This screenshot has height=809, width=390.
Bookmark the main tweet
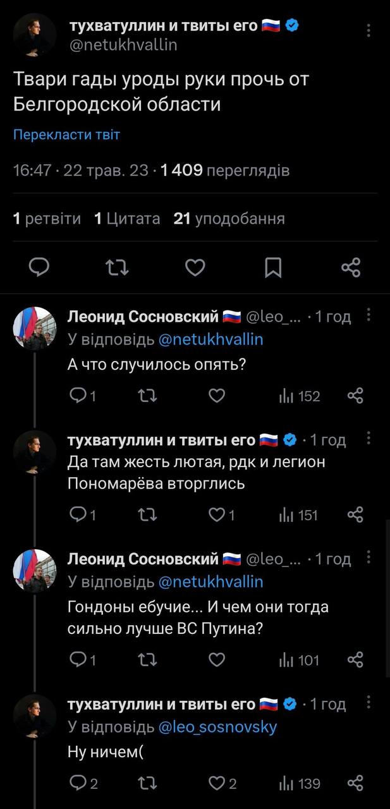(x=273, y=268)
